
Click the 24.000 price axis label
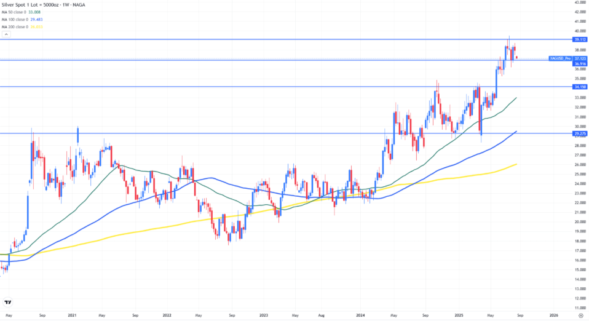coord(580,184)
